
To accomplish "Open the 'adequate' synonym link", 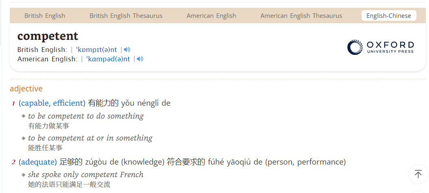I will (x=38, y=162).
